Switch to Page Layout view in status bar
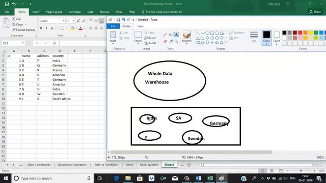 (x=271, y=171)
